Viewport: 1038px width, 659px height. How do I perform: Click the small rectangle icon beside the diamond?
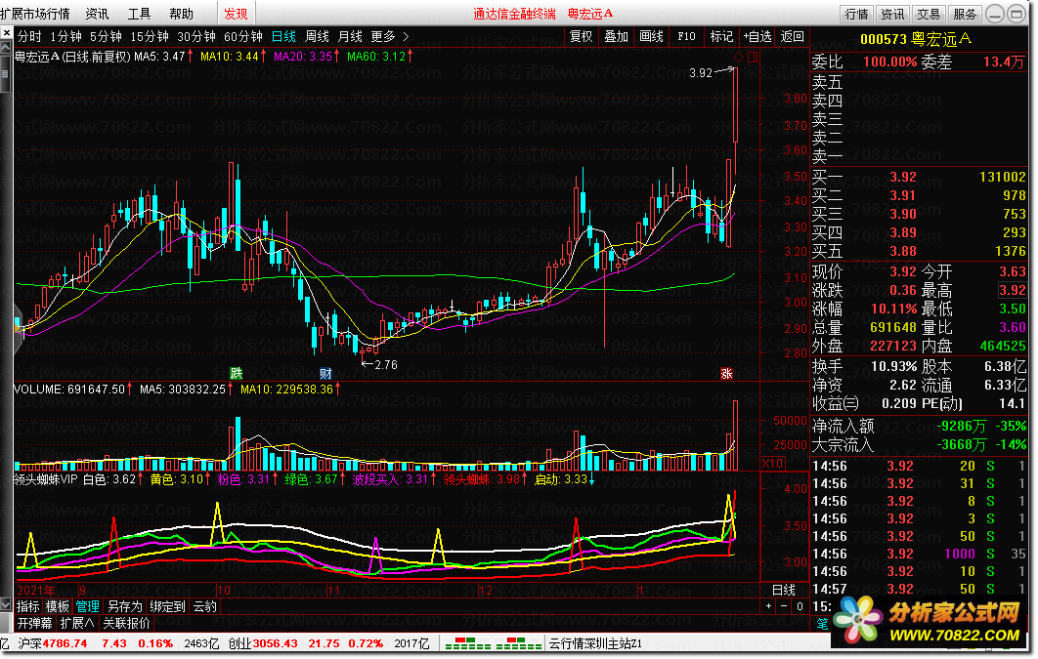753,58
